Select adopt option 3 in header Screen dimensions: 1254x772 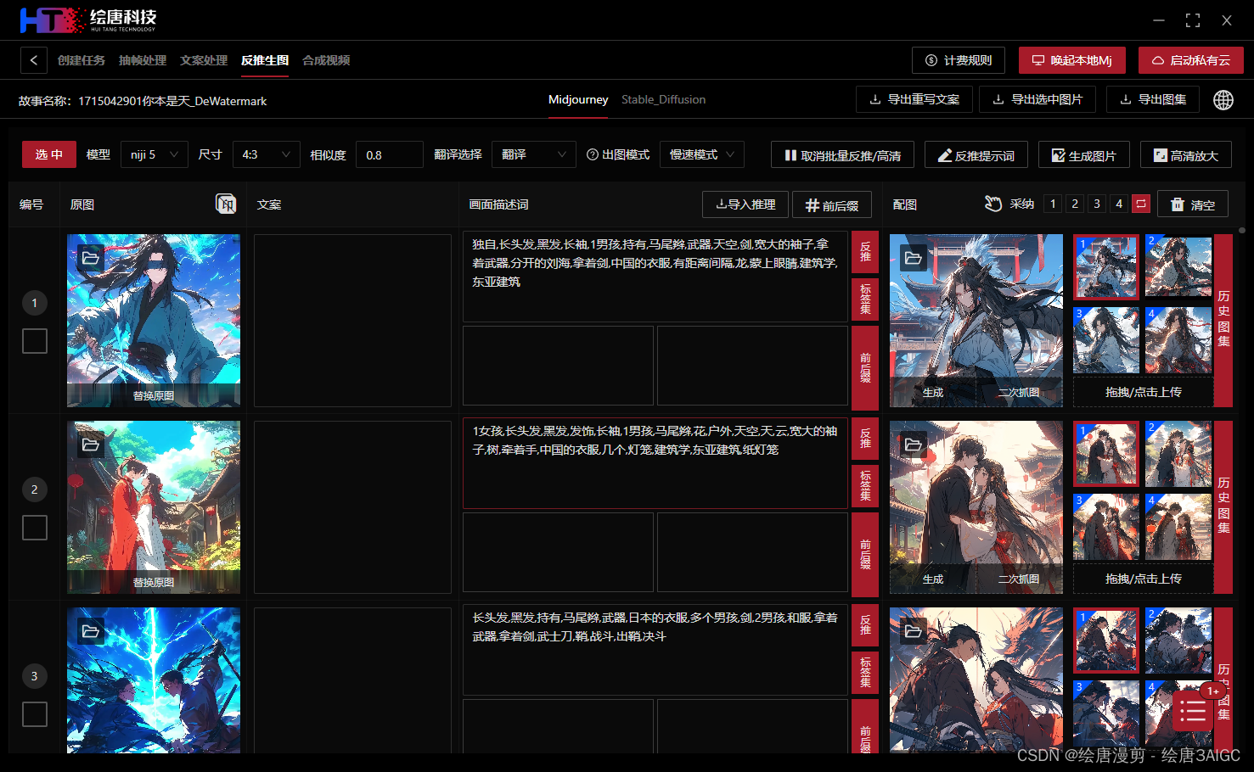pos(1097,204)
